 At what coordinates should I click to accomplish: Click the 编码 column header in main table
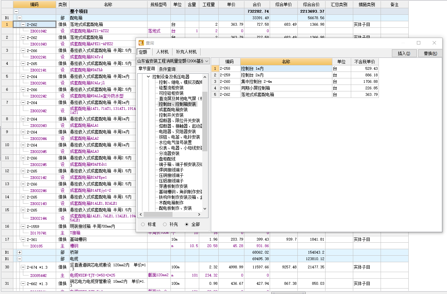tap(34, 4)
